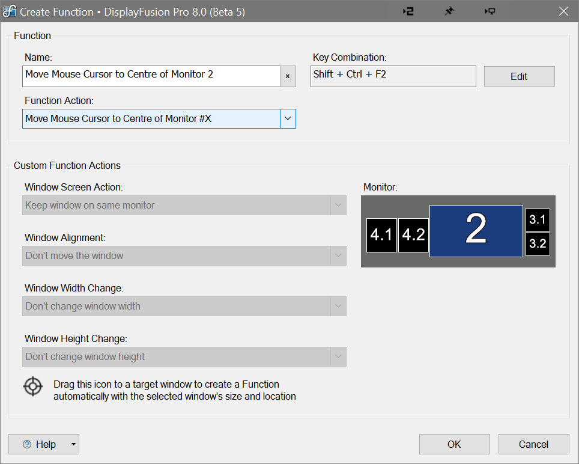Clear the Name field with the x button
Screen dimensions: 579x464
[x=288, y=76]
